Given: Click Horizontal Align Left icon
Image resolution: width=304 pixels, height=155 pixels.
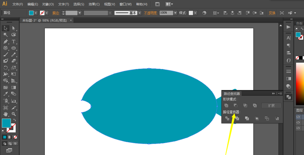Looking at the screenshot, I should click(x=225, y=13).
